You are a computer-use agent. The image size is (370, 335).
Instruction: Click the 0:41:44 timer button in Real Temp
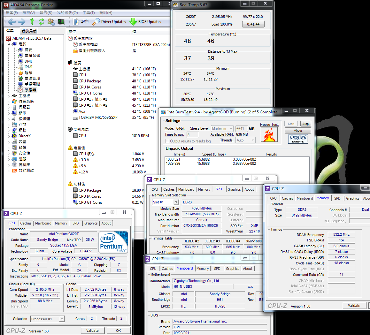tap(253, 24)
